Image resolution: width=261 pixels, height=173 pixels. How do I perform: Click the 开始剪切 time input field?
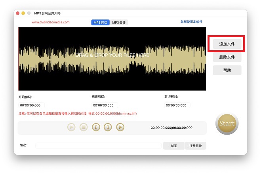(31, 105)
